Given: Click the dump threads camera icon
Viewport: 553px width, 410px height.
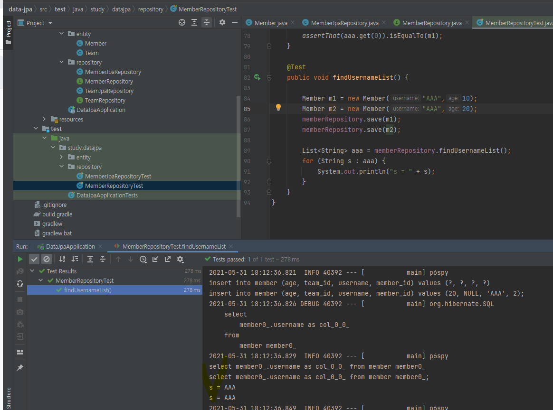Looking at the screenshot, I should (x=20, y=312).
